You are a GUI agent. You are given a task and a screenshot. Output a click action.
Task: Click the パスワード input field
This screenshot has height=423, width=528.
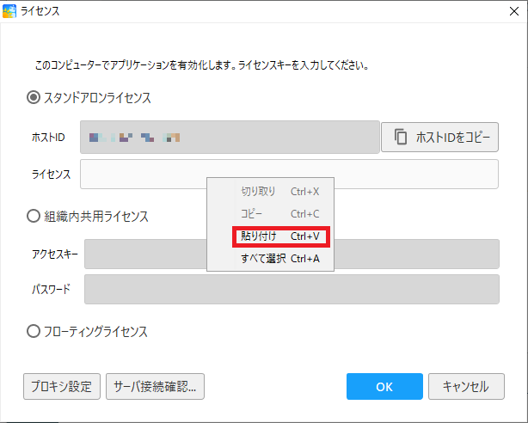click(x=292, y=289)
